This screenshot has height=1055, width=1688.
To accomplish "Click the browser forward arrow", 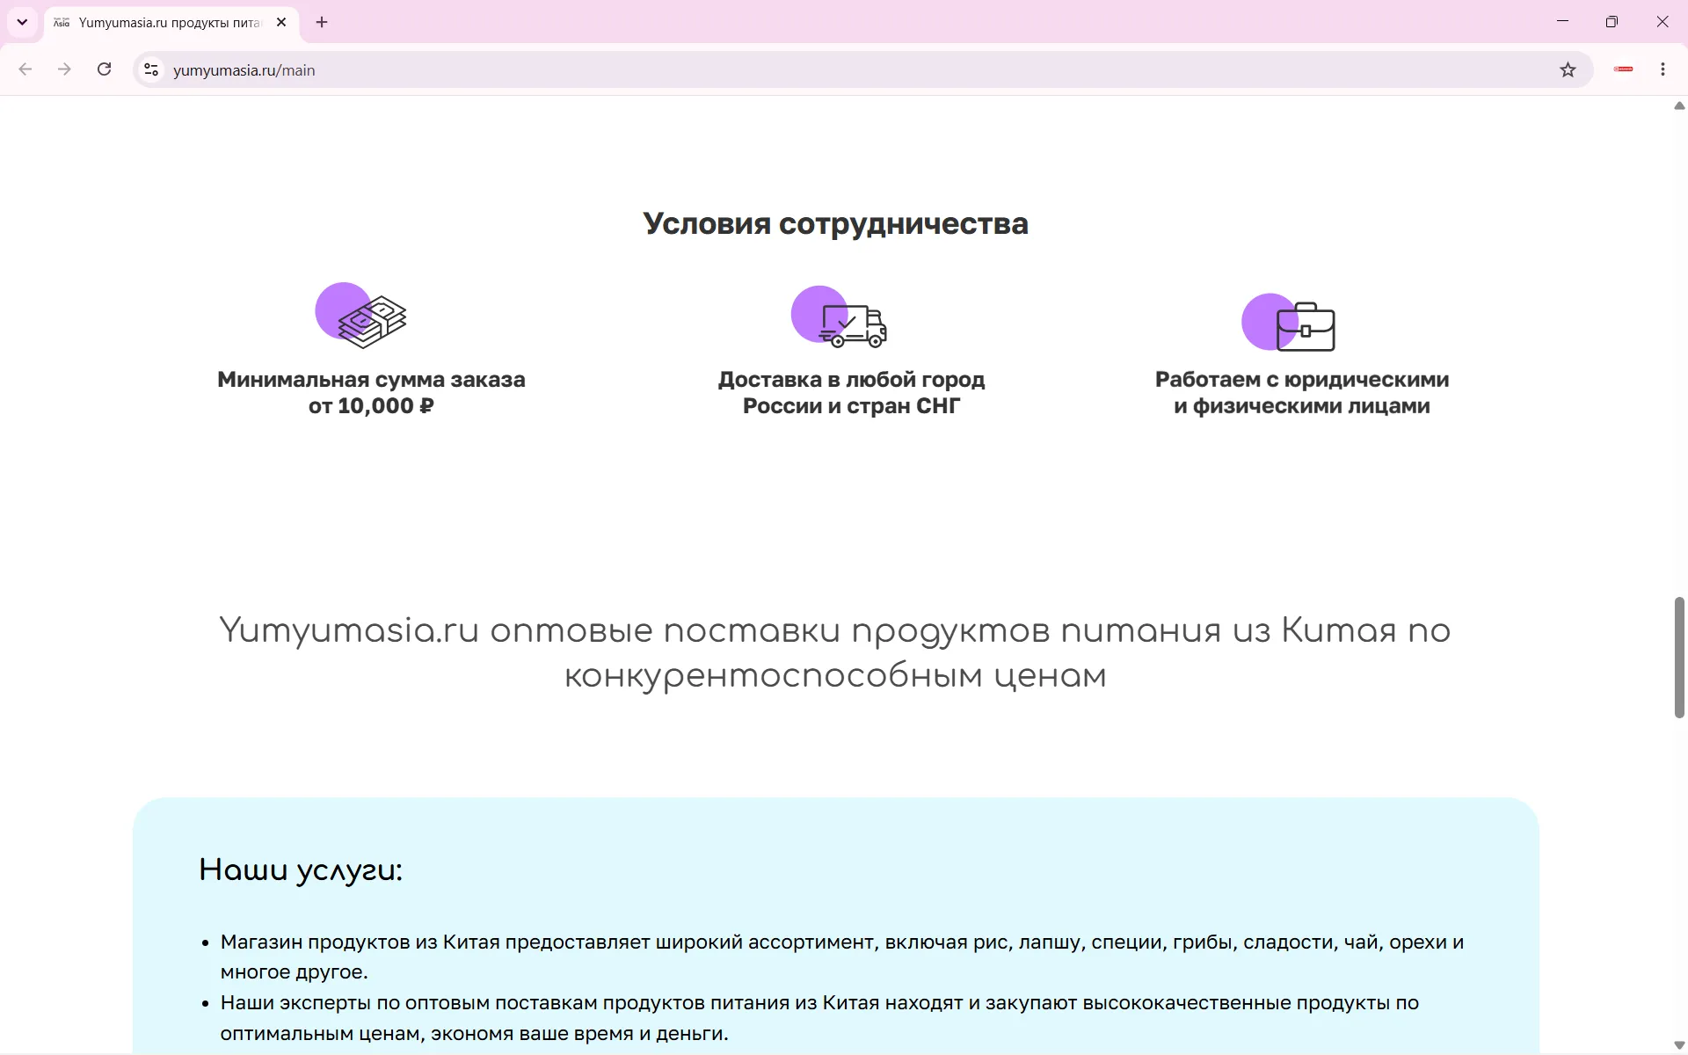I will pyautogui.click(x=64, y=69).
